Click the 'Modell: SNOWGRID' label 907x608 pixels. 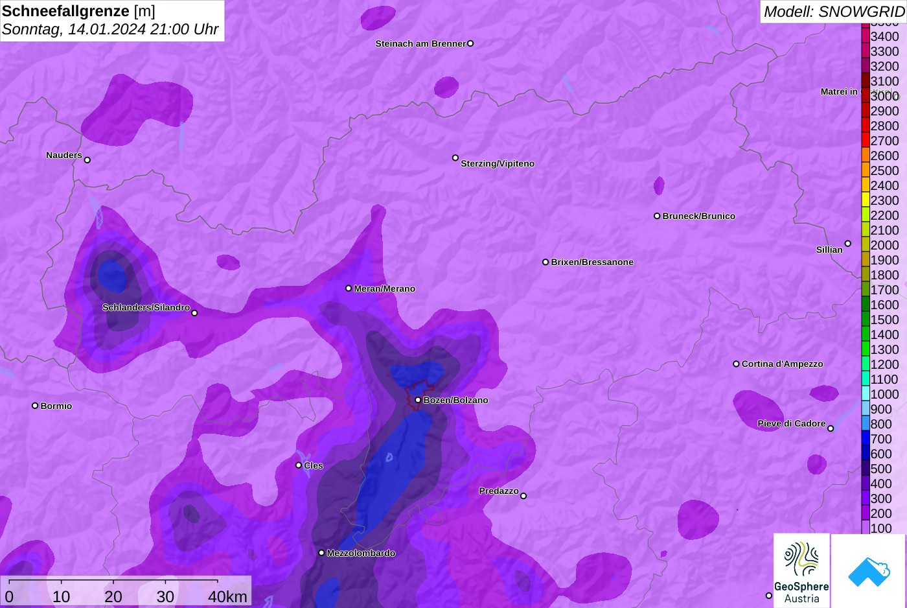coord(834,12)
